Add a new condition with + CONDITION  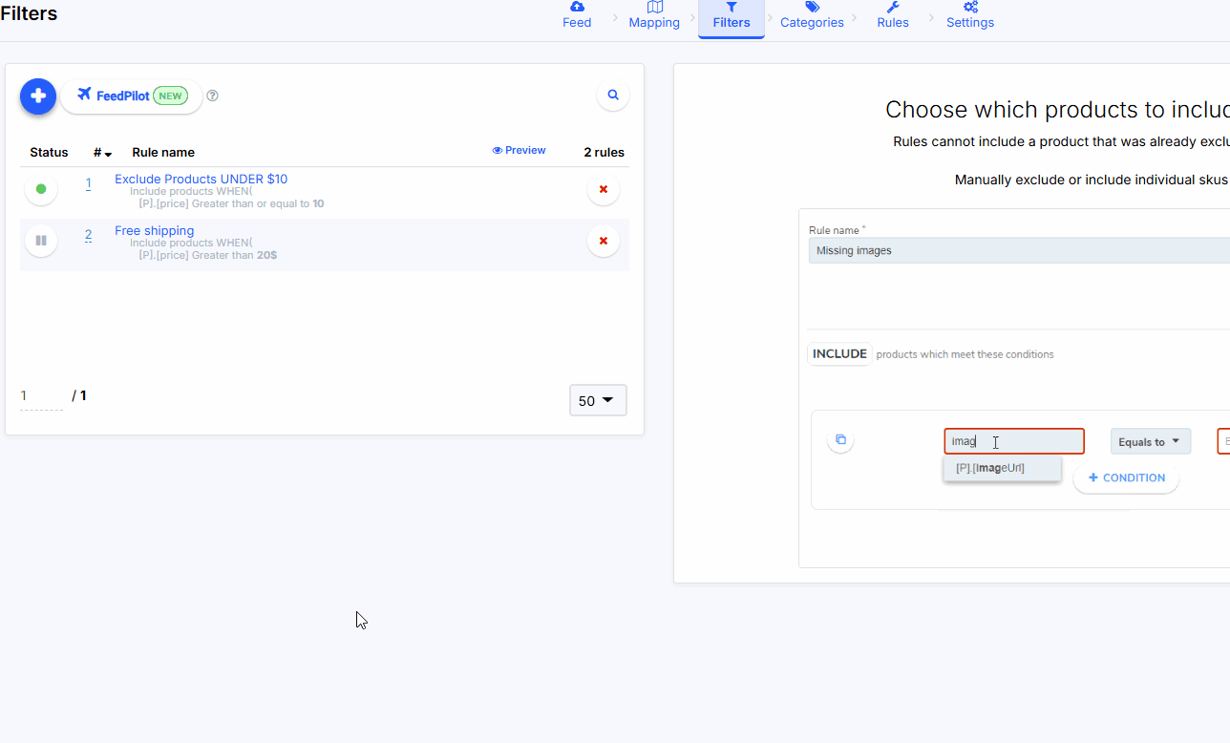[x=1126, y=478]
